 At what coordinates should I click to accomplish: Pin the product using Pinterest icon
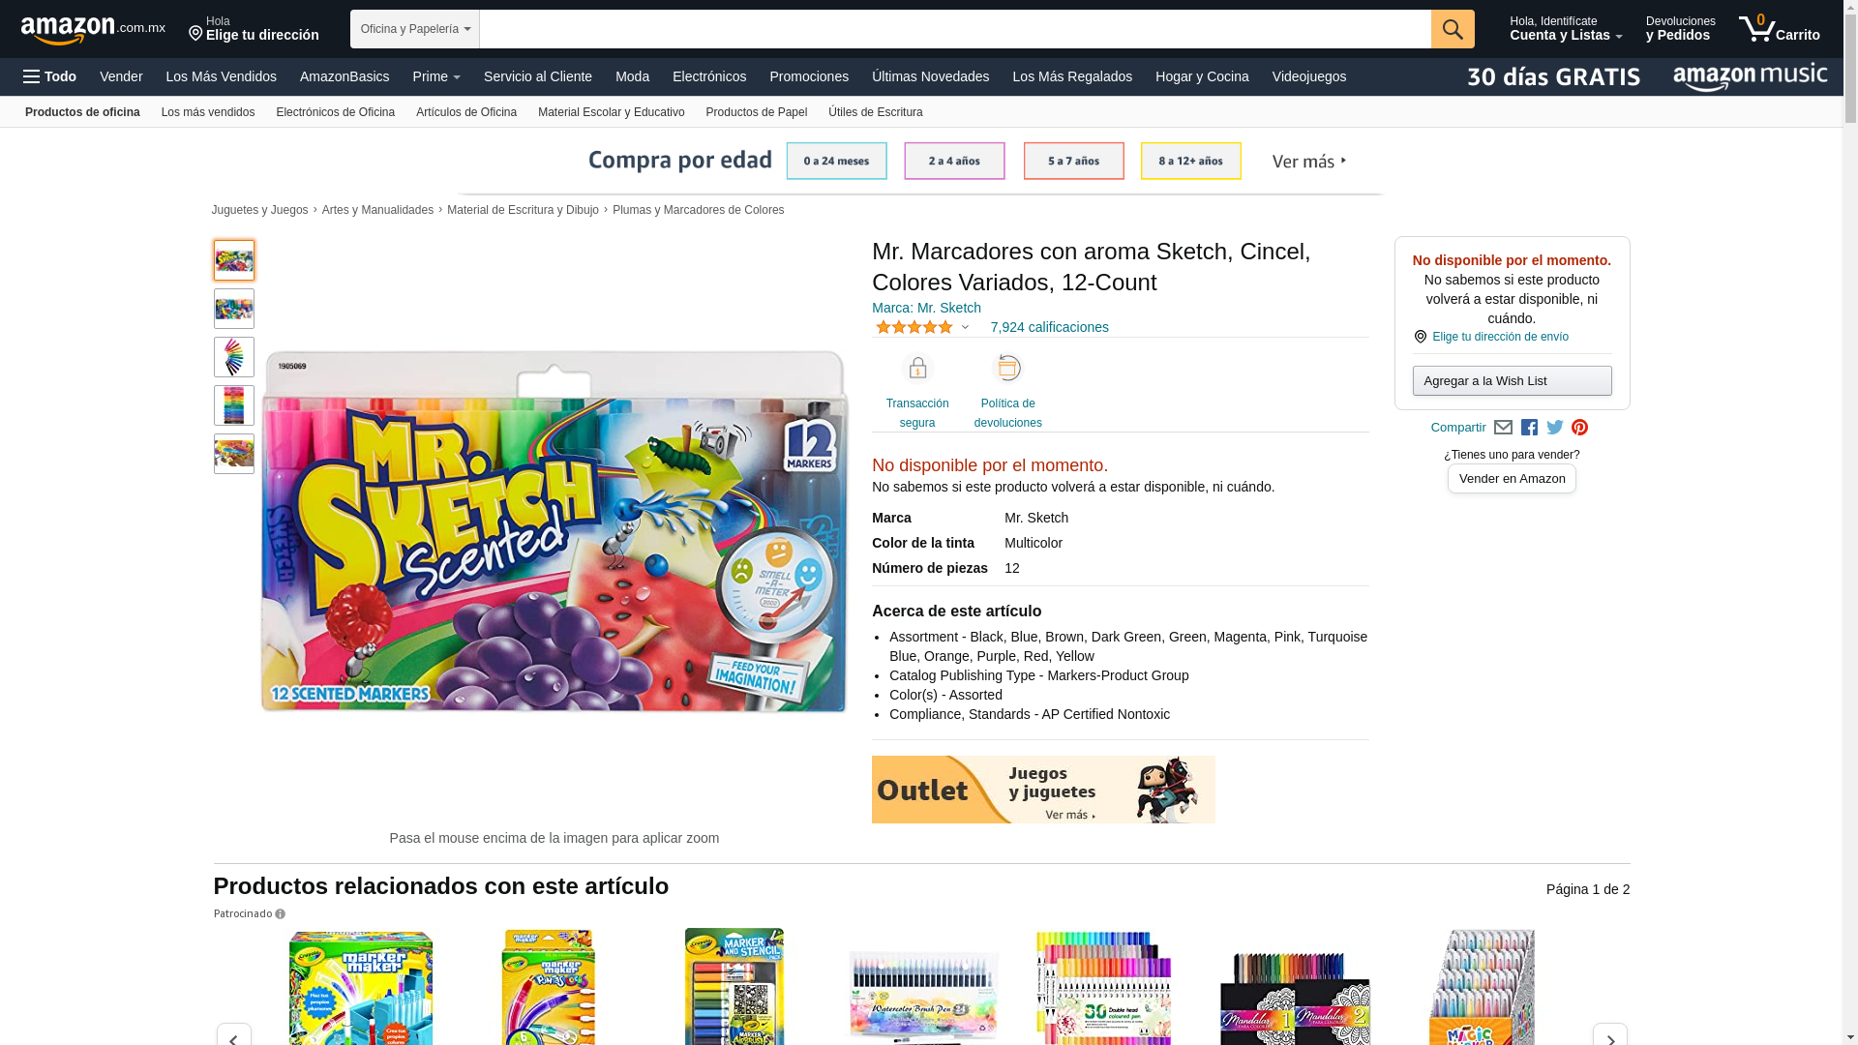click(x=1579, y=428)
